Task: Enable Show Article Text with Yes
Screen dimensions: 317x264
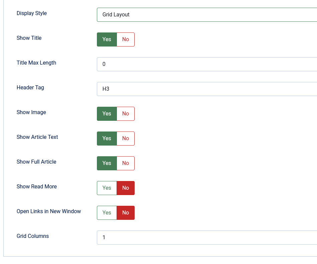Action: (107, 139)
